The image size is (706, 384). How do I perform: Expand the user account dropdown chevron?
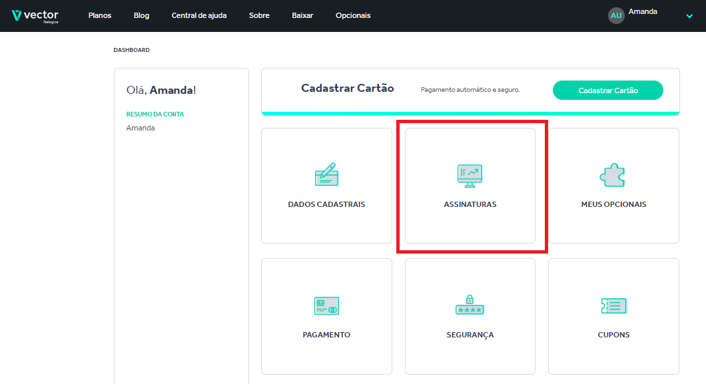pos(689,17)
